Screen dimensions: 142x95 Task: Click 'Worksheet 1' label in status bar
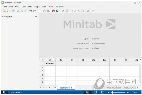click(16, 92)
